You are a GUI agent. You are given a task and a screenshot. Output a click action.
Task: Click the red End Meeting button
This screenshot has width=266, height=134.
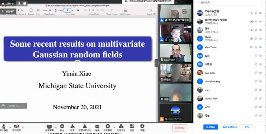tap(179, 128)
